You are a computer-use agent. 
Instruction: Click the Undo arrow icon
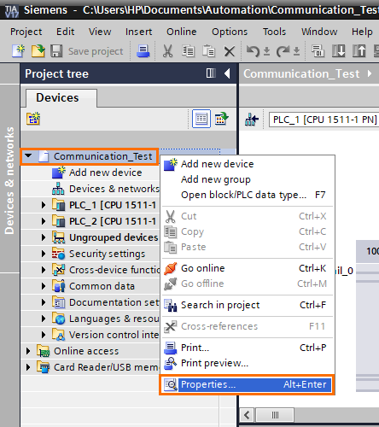[x=253, y=51]
